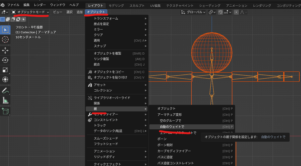Activate the Rotate tool
Viewport: 301px width, 166px height.
coord(5,60)
